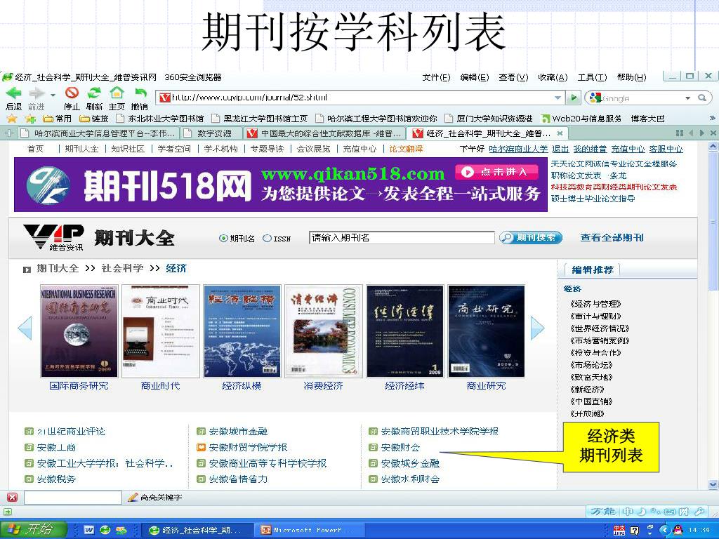Open the Forward history dropdown arrow

[53, 95]
